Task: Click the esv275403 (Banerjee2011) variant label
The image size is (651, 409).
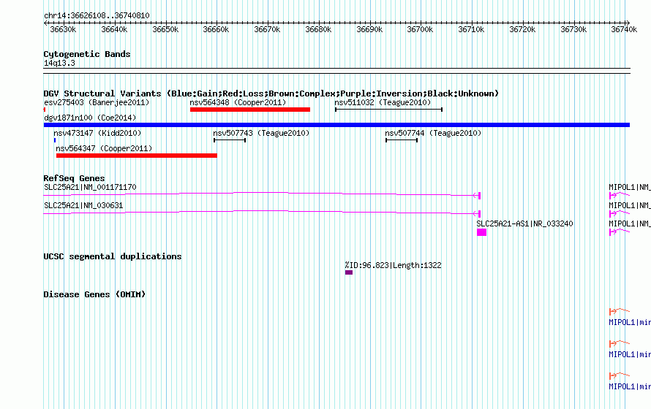Action: 97,102
